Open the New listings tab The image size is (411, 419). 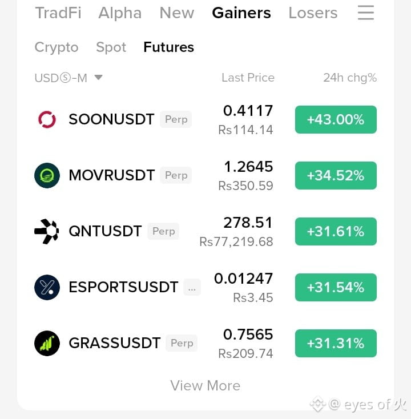pyautogui.click(x=177, y=13)
